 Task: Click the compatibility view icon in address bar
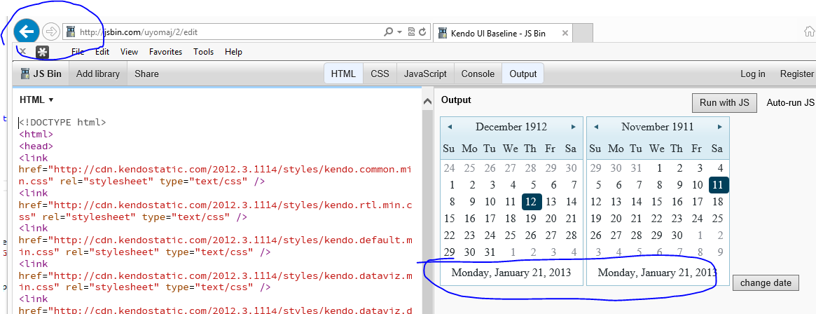(x=411, y=32)
